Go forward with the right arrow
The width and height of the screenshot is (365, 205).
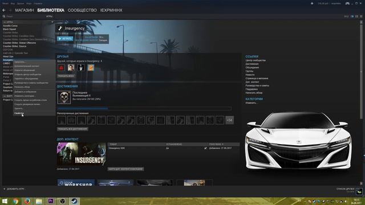[x=10, y=10]
